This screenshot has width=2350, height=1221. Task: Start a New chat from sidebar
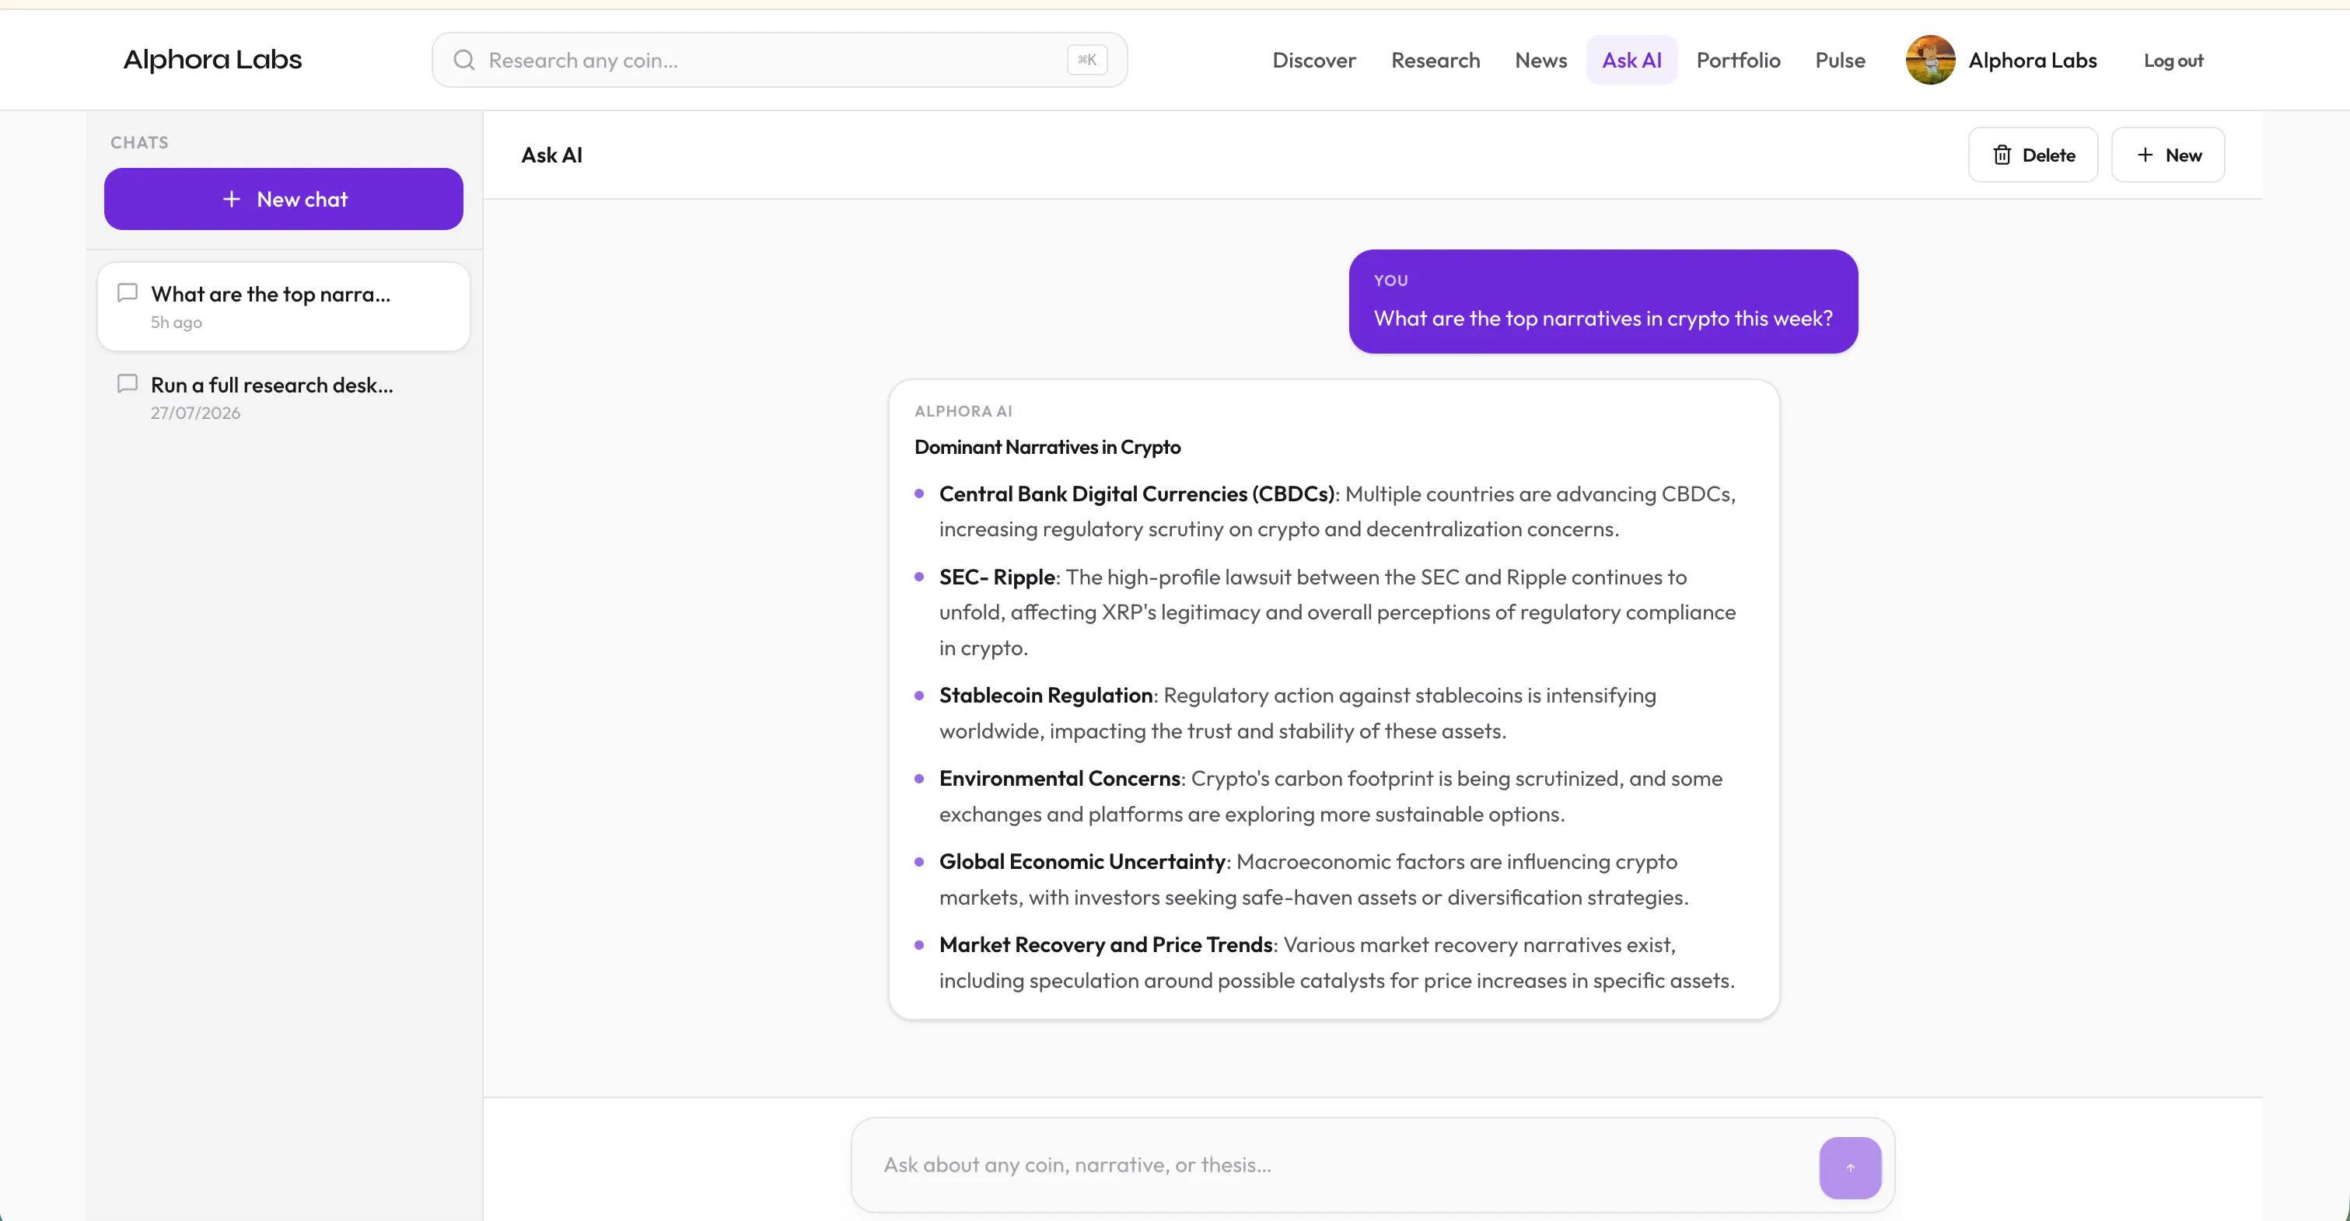(x=284, y=199)
